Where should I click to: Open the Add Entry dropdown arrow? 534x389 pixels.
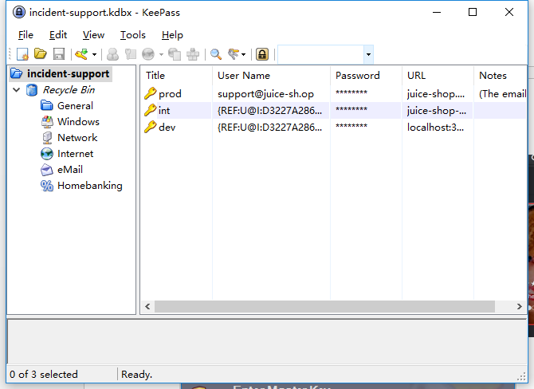pyautogui.click(x=94, y=54)
